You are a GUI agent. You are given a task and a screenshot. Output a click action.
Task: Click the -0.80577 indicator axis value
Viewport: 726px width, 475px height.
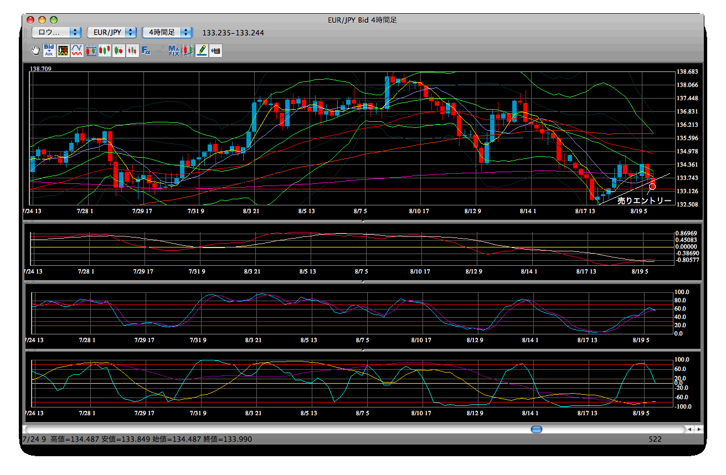click(687, 259)
